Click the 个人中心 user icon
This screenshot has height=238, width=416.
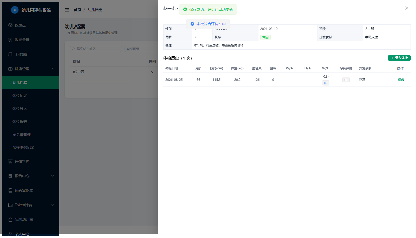tap(10, 234)
